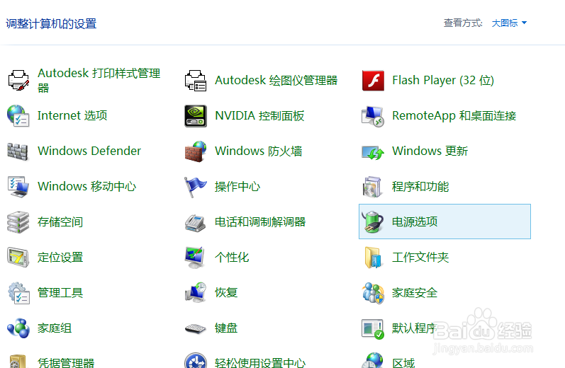Click the 键盘 keyboard icon
The width and height of the screenshot is (565, 368).
point(195,329)
